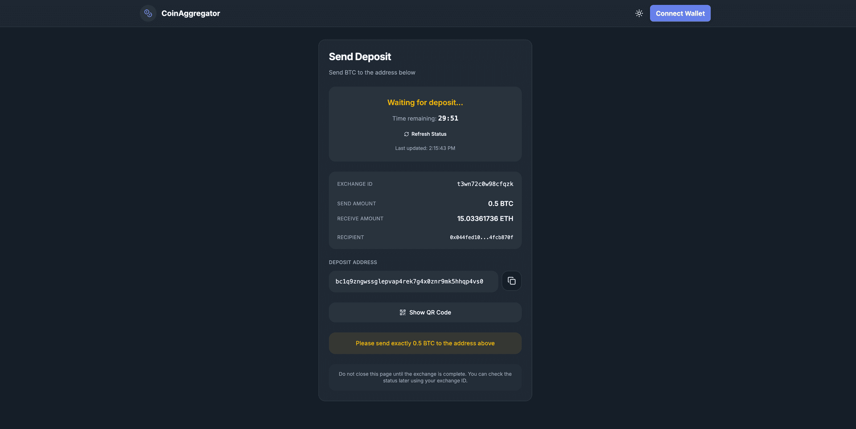This screenshot has width=856, height=429.
Task: Click the Refresh Status text
Action: pos(428,134)
